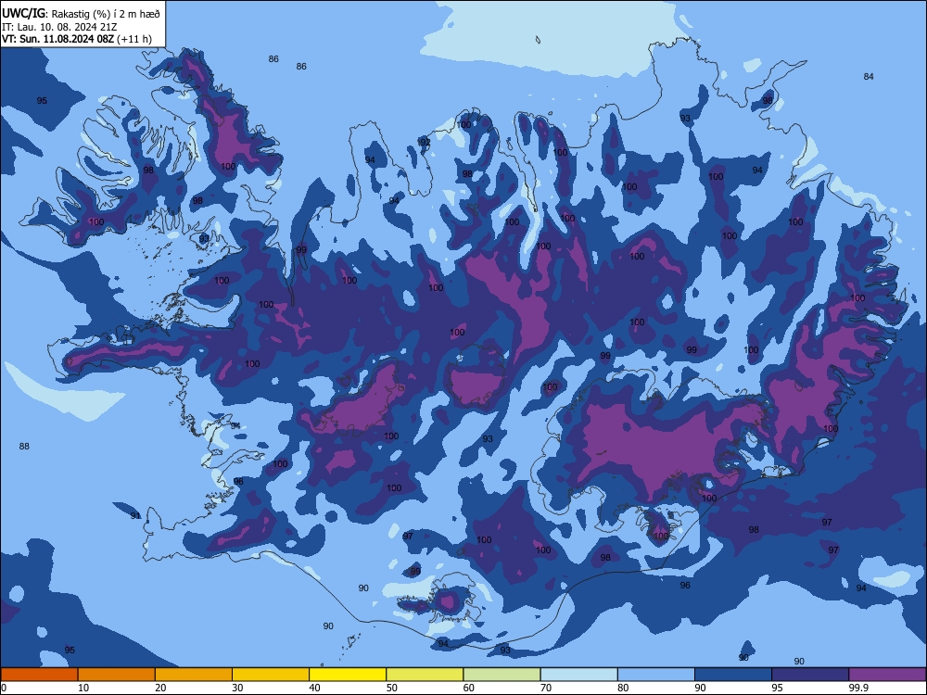Click the '50' legend scale label
Screen dimensions: 927x695
[x=391, y=688]
